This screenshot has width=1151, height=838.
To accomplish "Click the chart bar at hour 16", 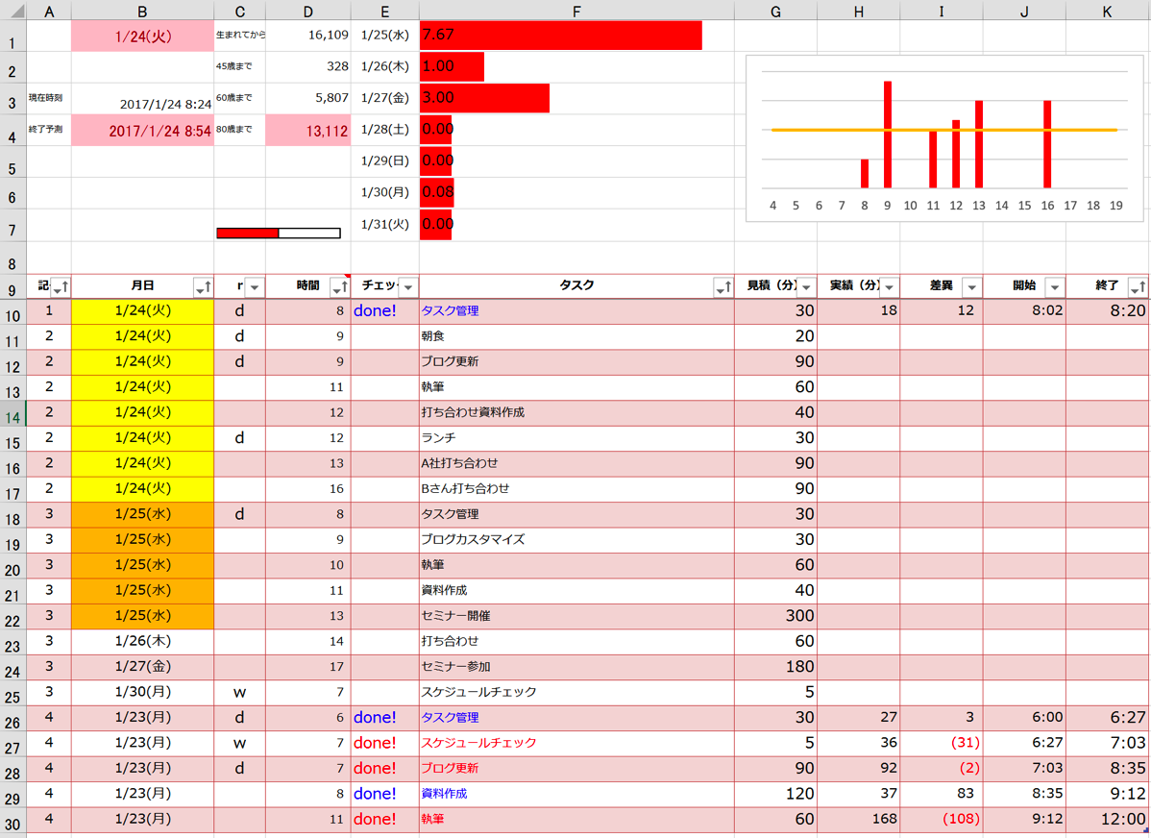I will [x=1047, y=144].
